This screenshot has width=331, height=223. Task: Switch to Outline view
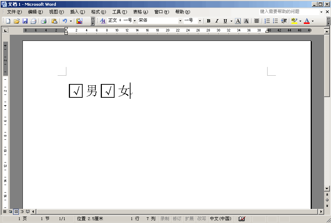pos(22,211)
